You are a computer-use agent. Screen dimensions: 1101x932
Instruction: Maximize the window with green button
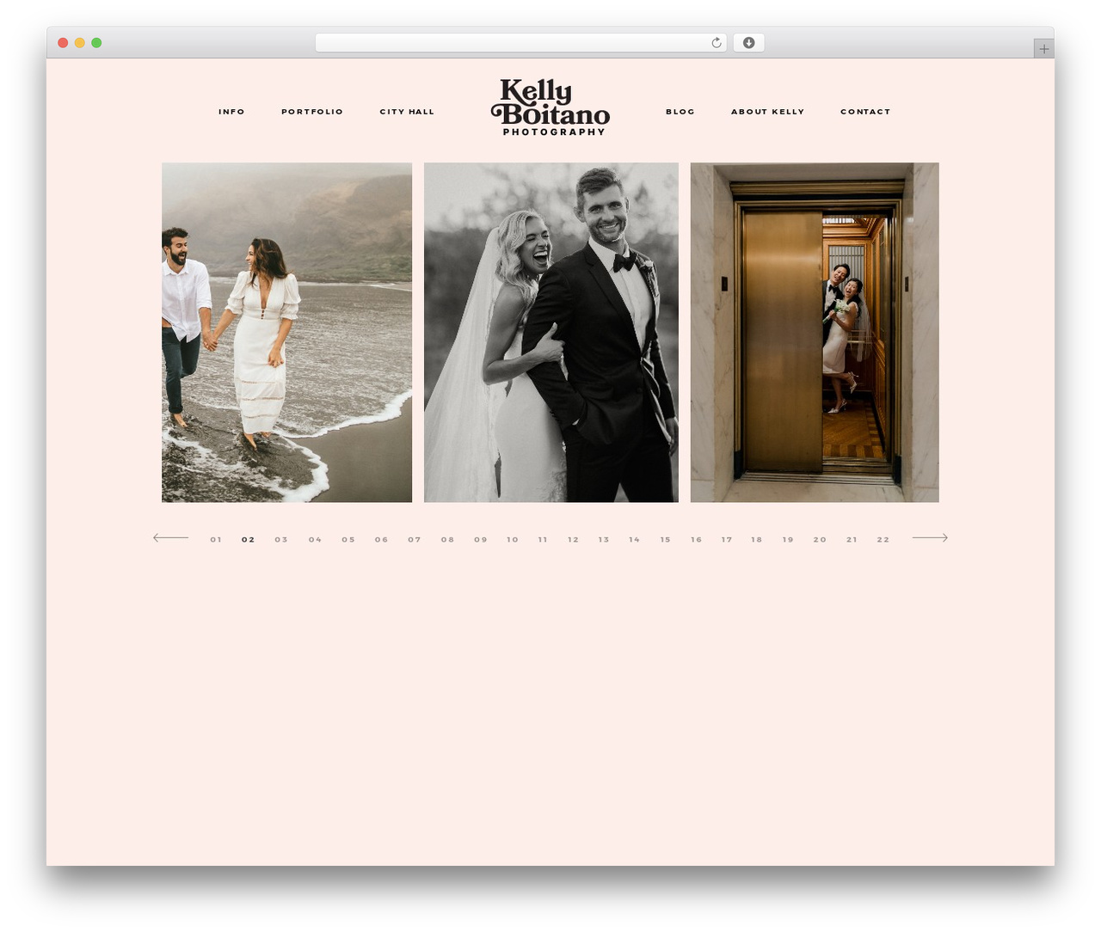[96, 43]
